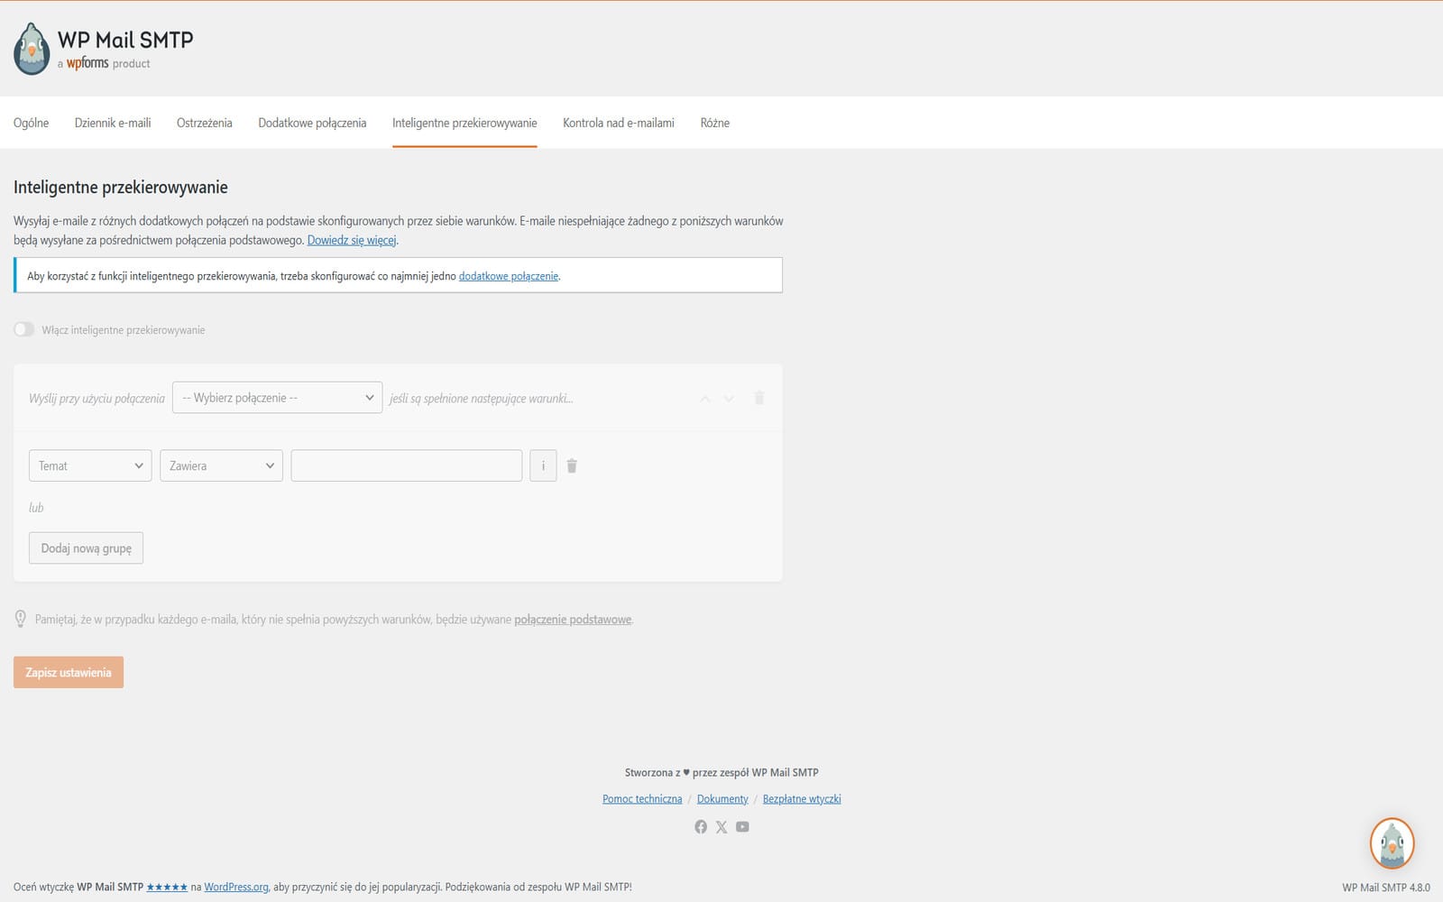1443x902 pixels.
Task: Open the X social icon
Action: click(721, 827)
